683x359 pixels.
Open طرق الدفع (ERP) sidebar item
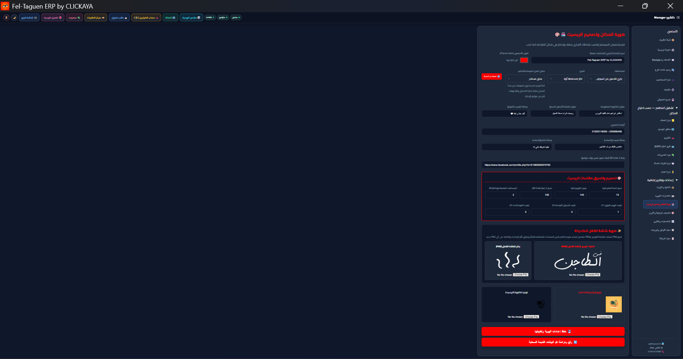(664, 146)
